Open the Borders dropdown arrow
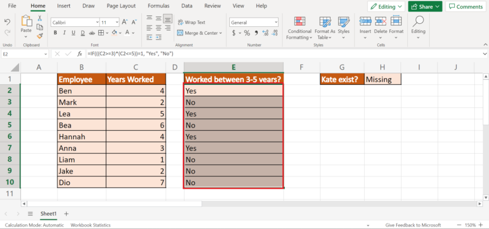Viewport: 489px width, 229px height. 107,33
